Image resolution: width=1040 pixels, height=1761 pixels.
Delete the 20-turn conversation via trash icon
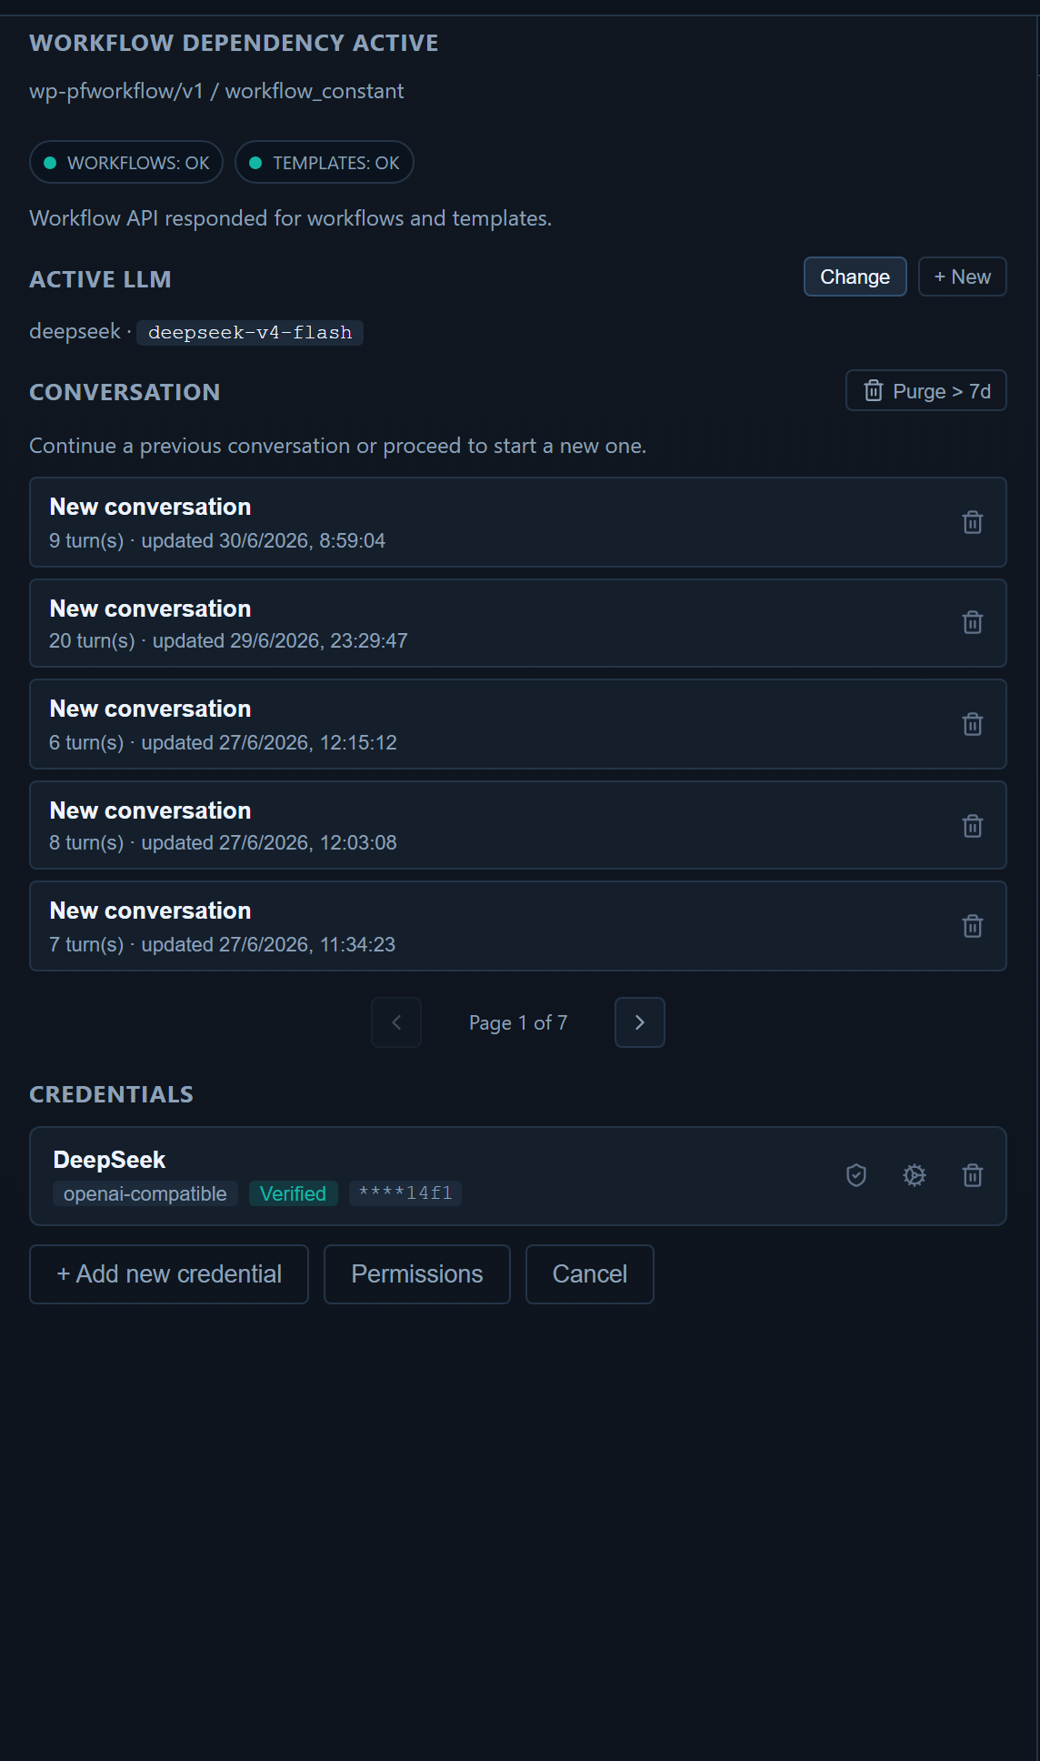pos(973,622)
